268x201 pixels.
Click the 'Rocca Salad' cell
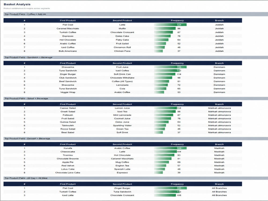pyautogui.click(x=68, y=129)
